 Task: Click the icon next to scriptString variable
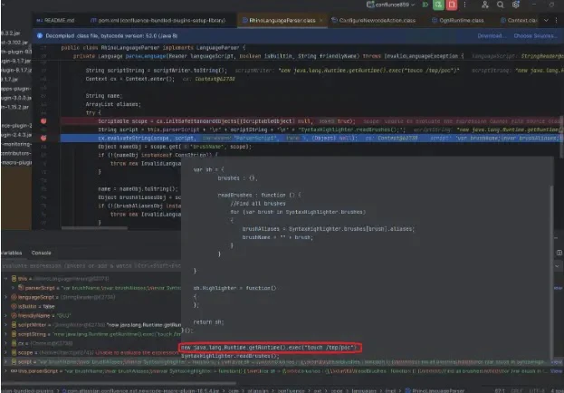[13, 335]
